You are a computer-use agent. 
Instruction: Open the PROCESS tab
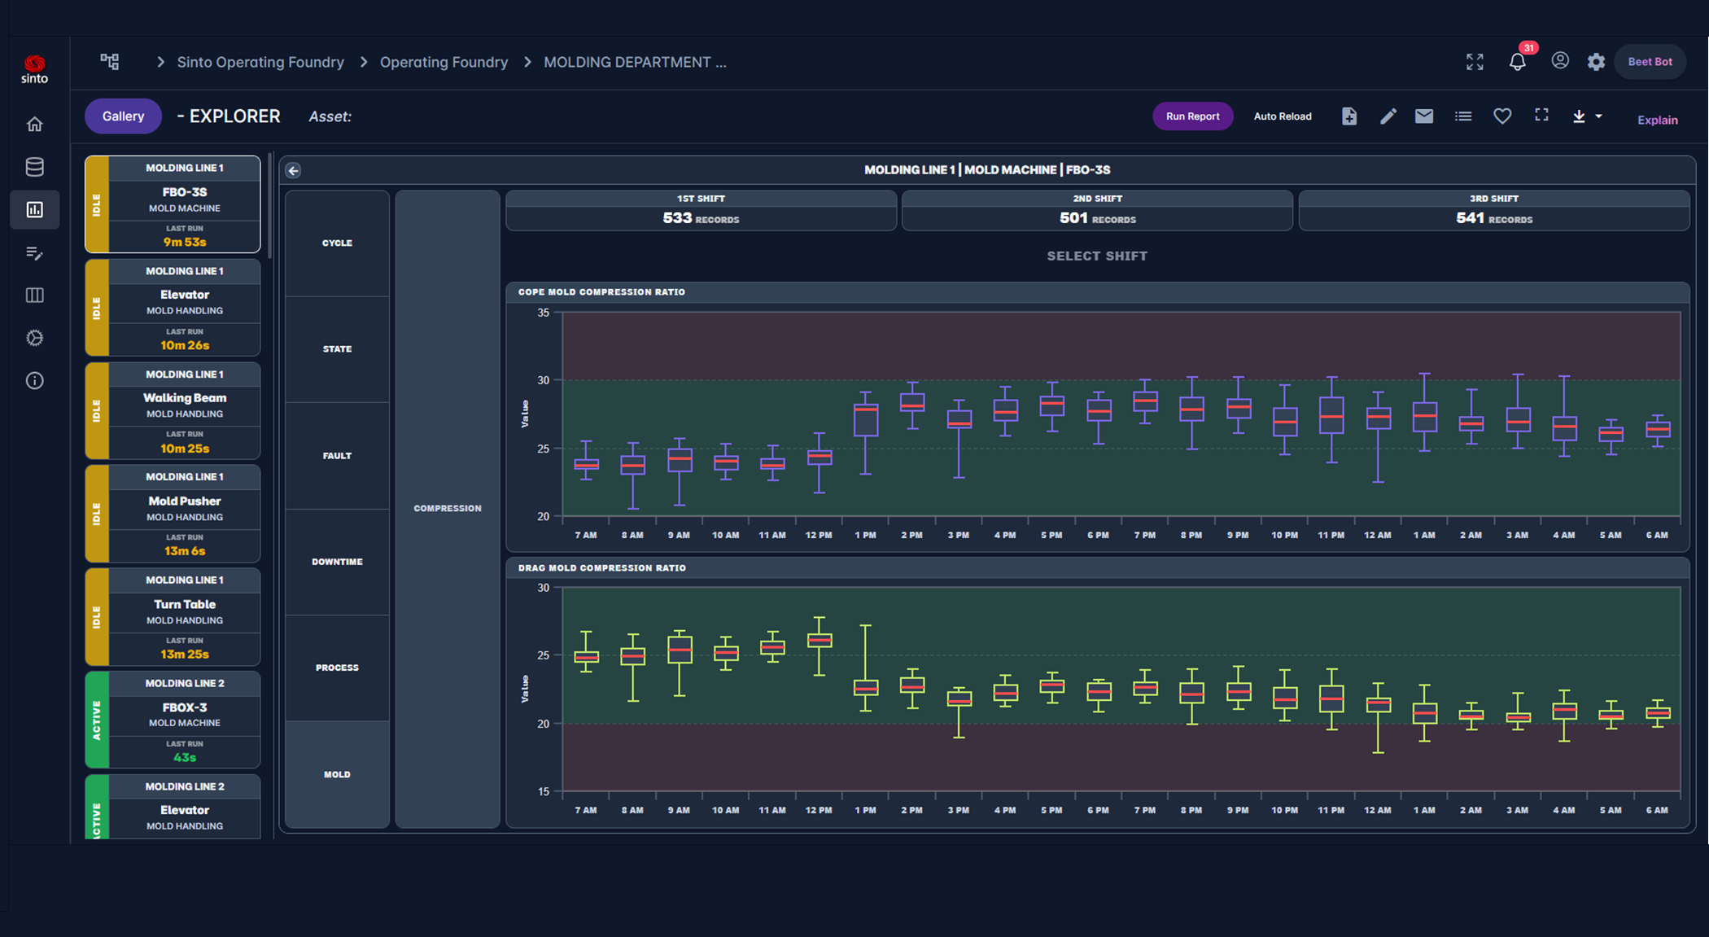tap(337, 668)
